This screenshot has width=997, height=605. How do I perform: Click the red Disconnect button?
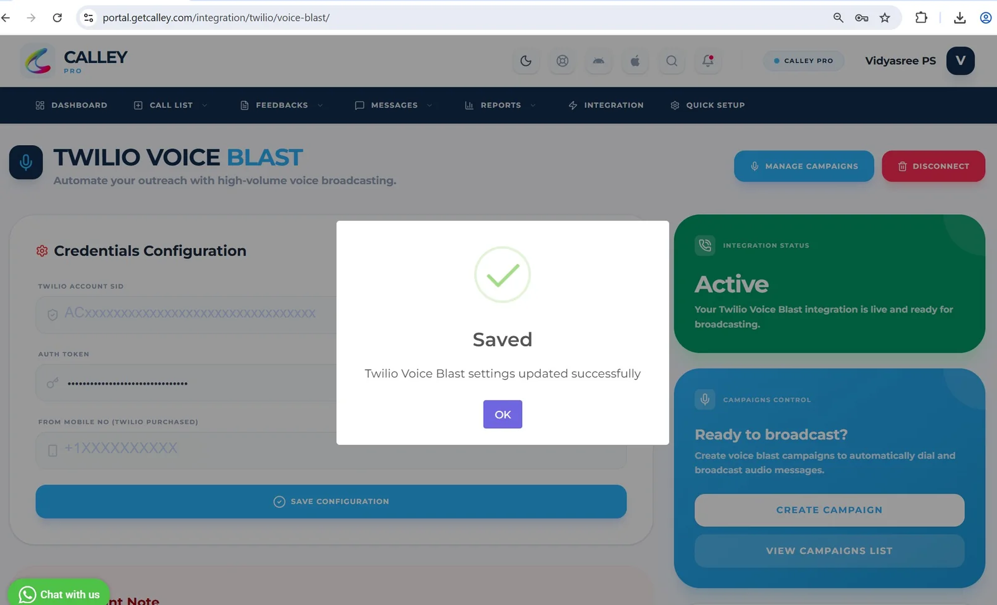(x=933, y=166)
